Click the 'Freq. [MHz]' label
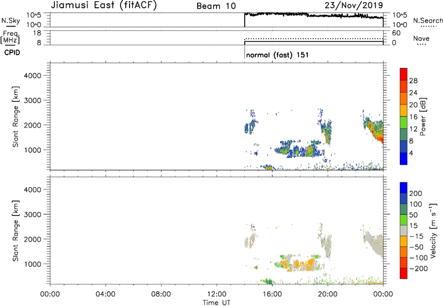 point(11,37)
